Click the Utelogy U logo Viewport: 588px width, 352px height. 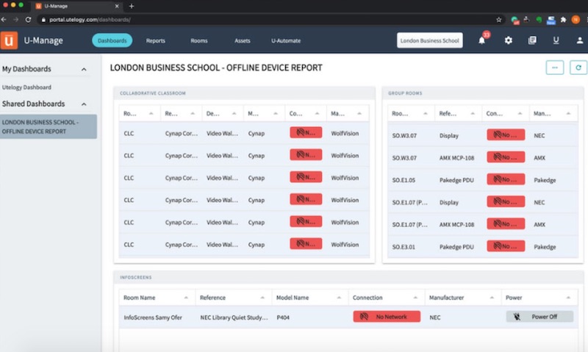tap(10, 40)
